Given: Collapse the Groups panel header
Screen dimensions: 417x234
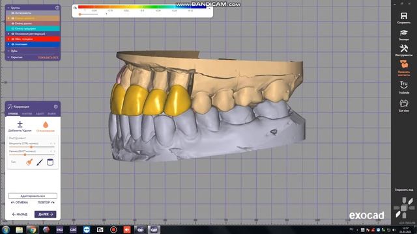Looking at the screenshot, I should pyautogui.click(x=8, y=8).
